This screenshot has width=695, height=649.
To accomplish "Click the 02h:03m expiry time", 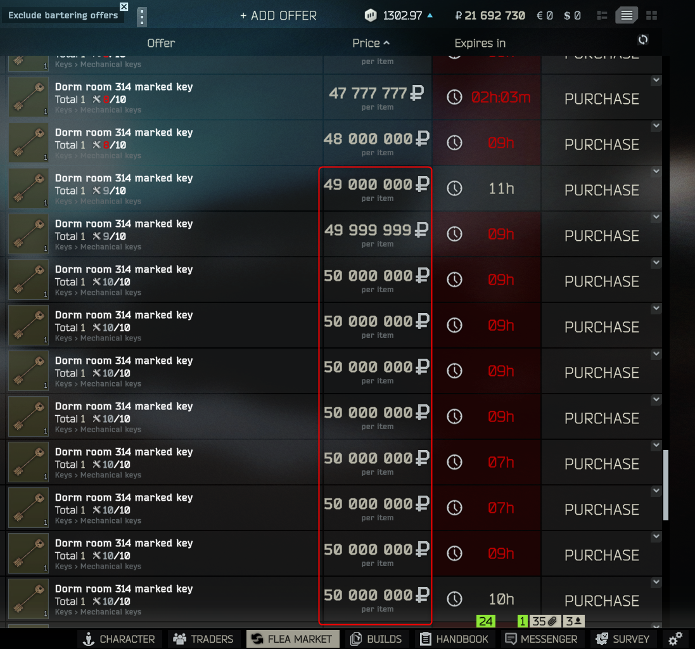I will tap(501, 97).
